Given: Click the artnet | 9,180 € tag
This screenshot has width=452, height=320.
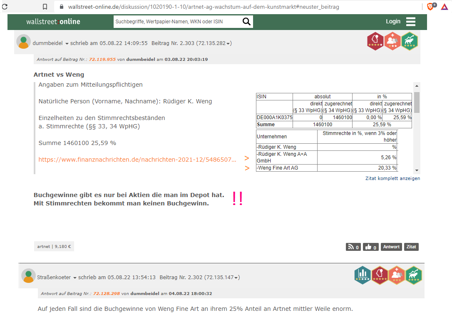Looking at the screenshot, I should (x=54, y=246).
